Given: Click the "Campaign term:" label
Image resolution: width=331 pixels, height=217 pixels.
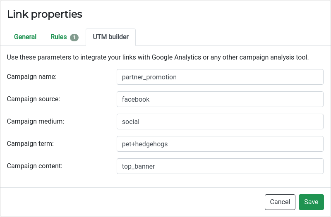Looking at the screenshot, I should point(30,144).
